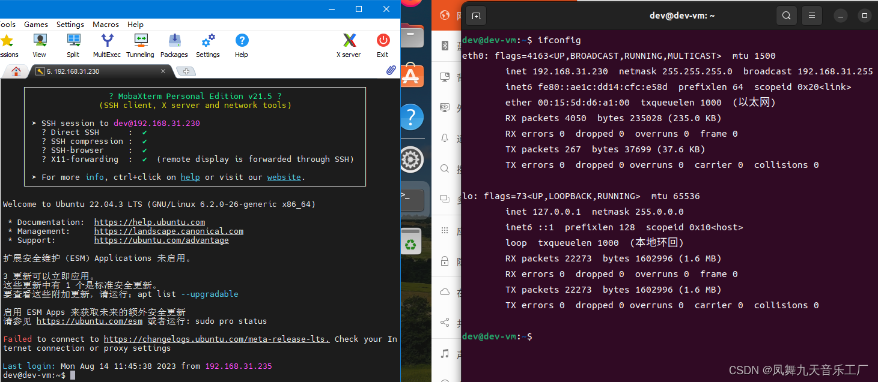This screenshot has height=382, width=878.
Task: Select the Search magnifier icon in Settings sidebar
Action: click(445, 169)
